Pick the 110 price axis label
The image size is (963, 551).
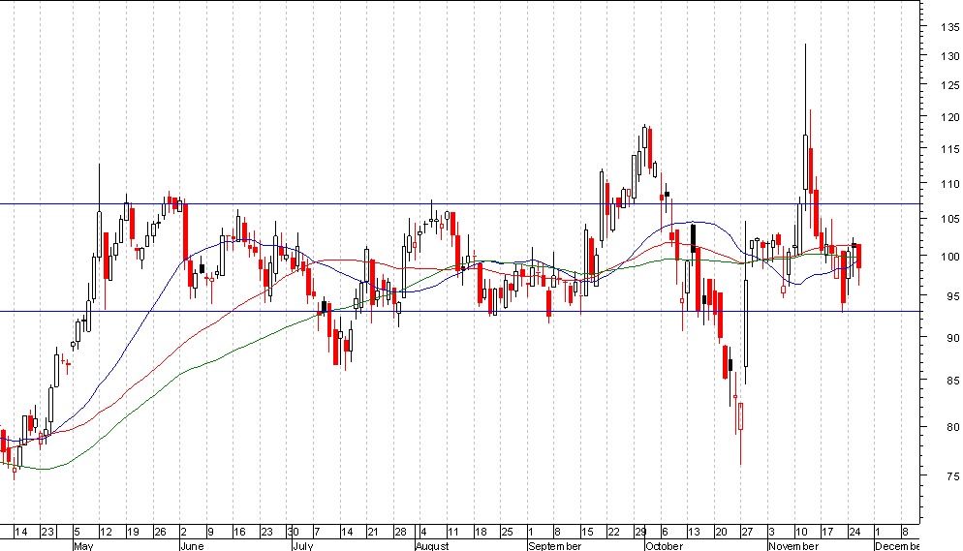949,183
